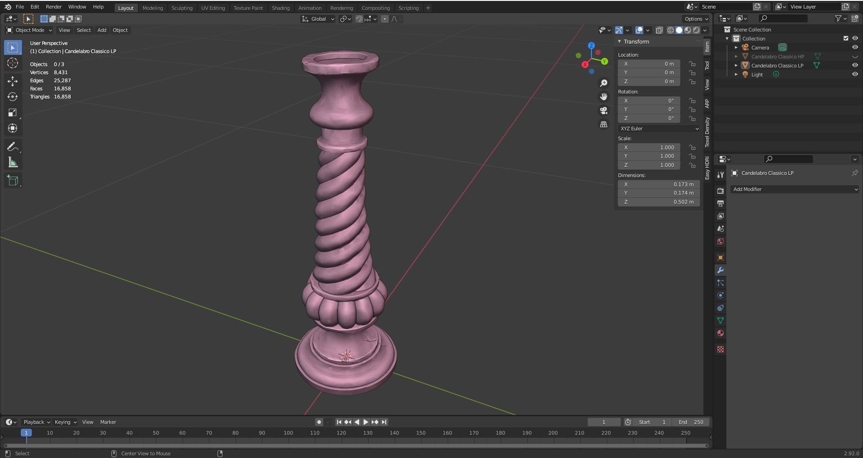863x458 pixels.
Task: Jump to the end frame button
Action: 384,422
